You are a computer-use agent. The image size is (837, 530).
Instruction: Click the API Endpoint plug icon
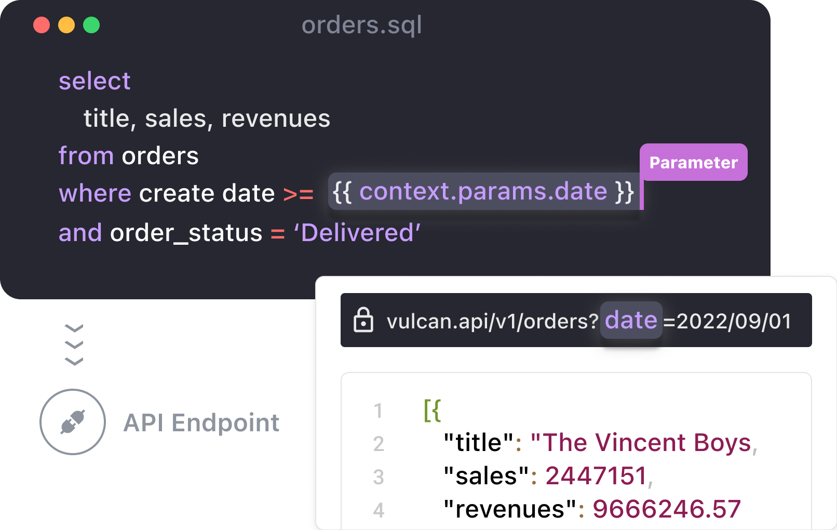73,422
